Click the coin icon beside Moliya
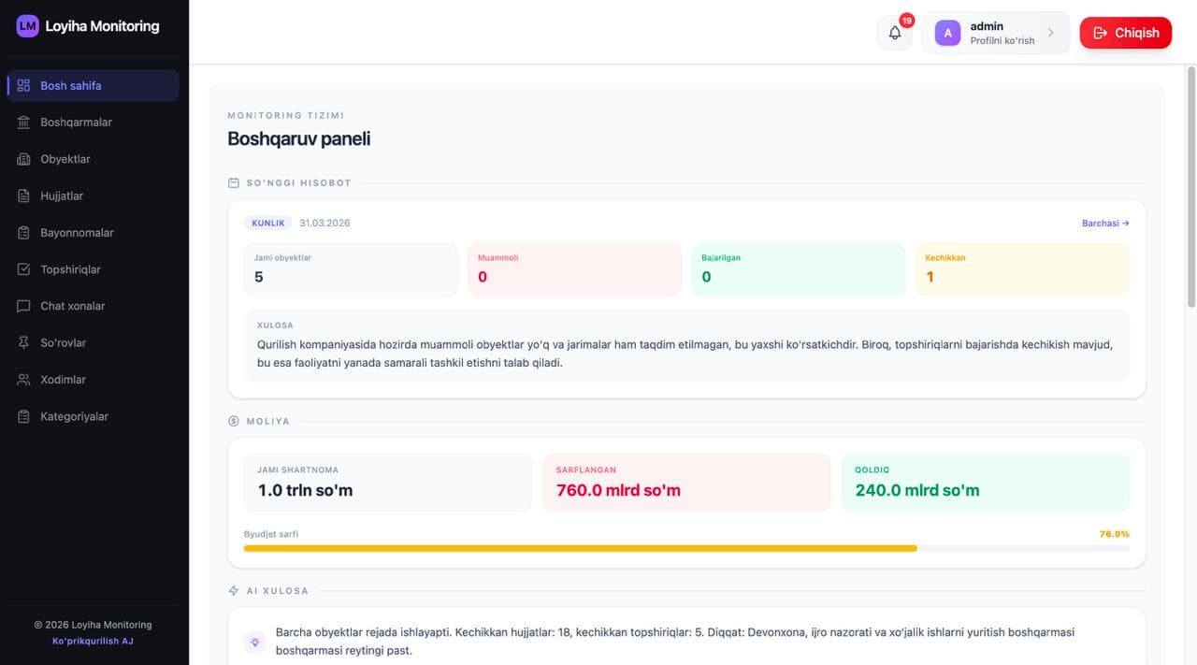 click(234, 421)
